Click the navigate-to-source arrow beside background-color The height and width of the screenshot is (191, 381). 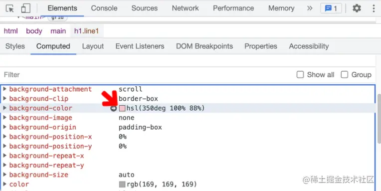[x=114, y=108]
